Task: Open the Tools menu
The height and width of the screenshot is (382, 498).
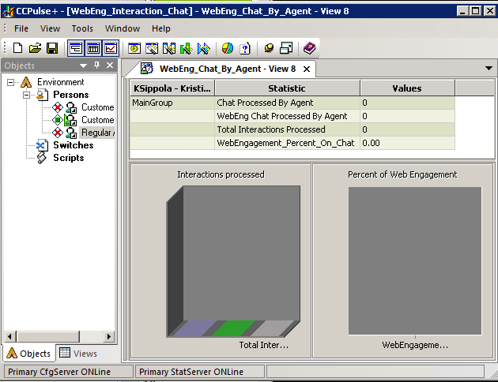Action: point(82,28)
